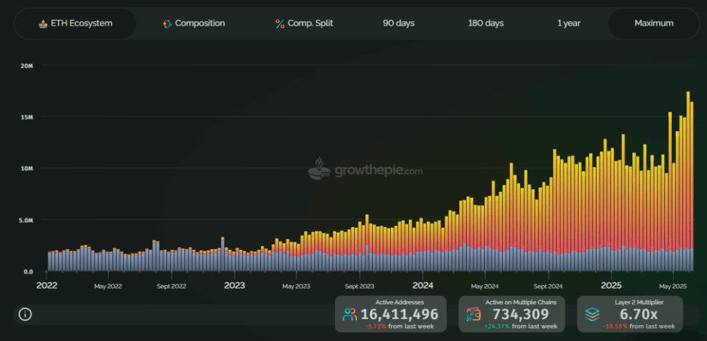Select the Maximum time range

654,23
